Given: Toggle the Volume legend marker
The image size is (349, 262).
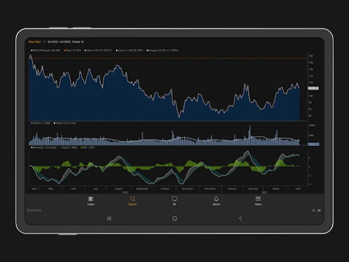Looking at the screenshot, I should pos(31,123).
